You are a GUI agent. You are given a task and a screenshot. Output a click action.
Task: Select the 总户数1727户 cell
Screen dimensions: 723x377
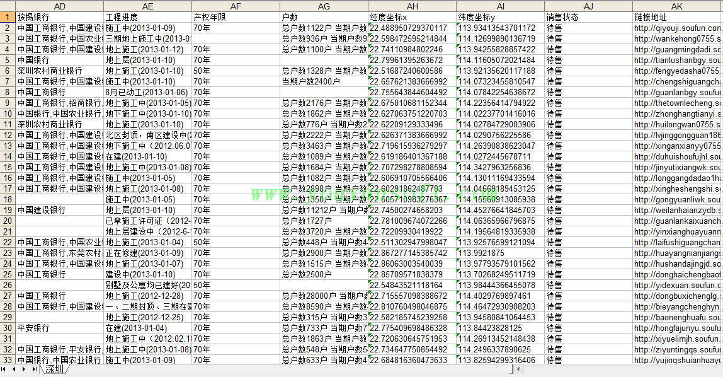tap(324, 221)
